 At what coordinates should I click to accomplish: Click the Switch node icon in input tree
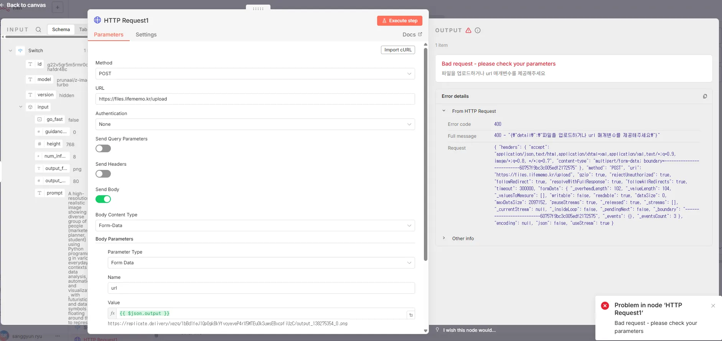point(20,51)
